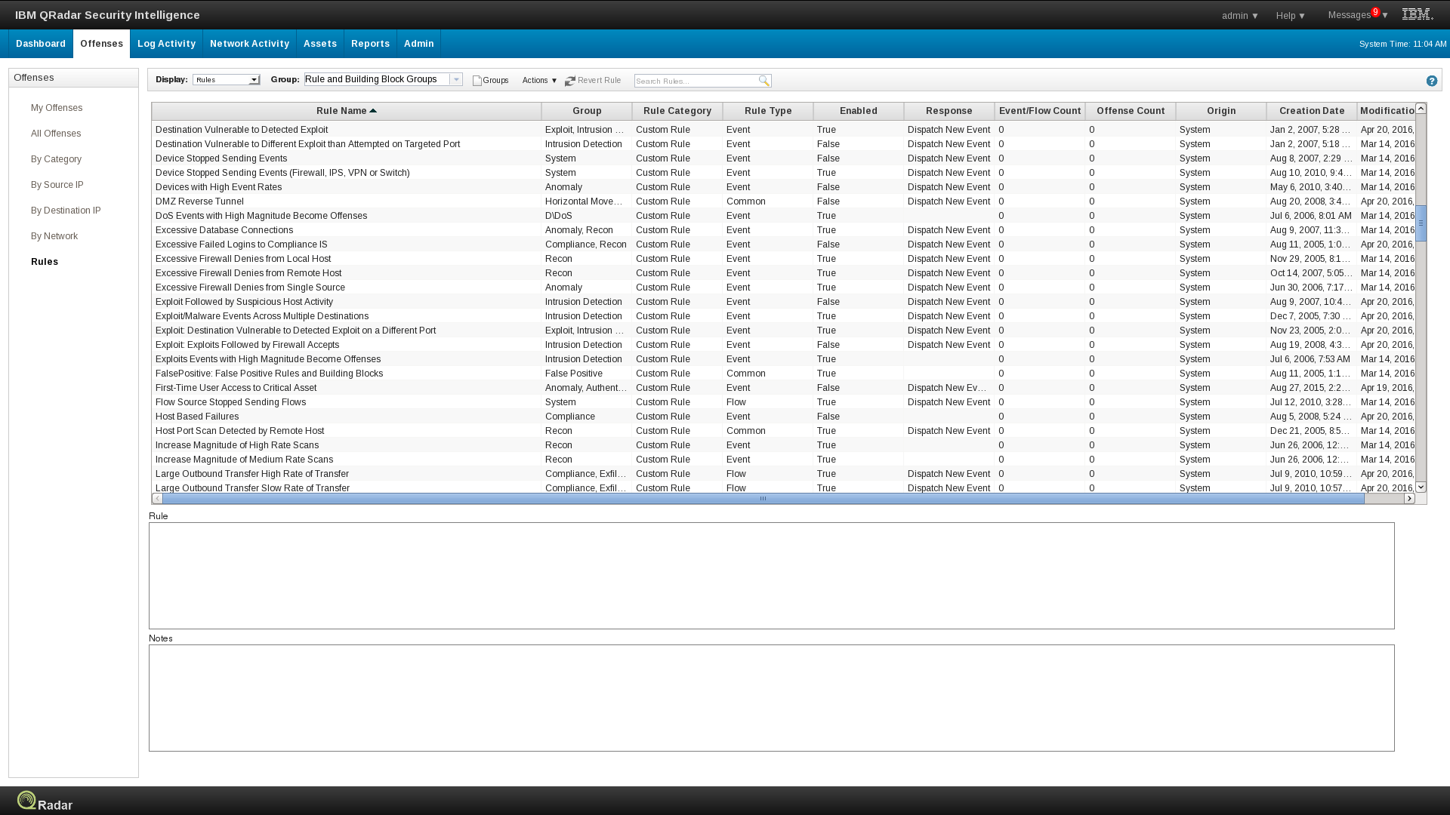Open the Help menu

pyautogui.click(x=1289, y=14)
